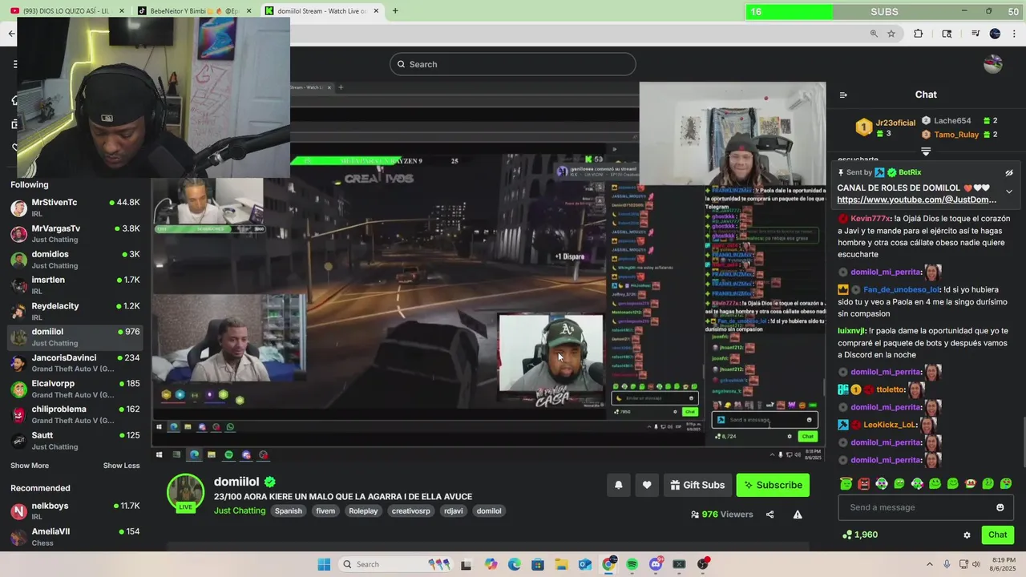Expand the gifters leaderboard arrow
This screenshot has width=1026, height=577.
[x=926, y=151]
